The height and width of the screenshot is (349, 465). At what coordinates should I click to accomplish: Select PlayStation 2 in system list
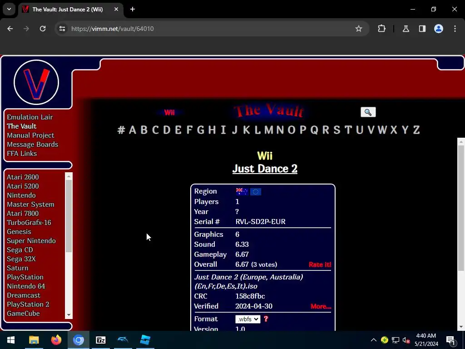28,304
